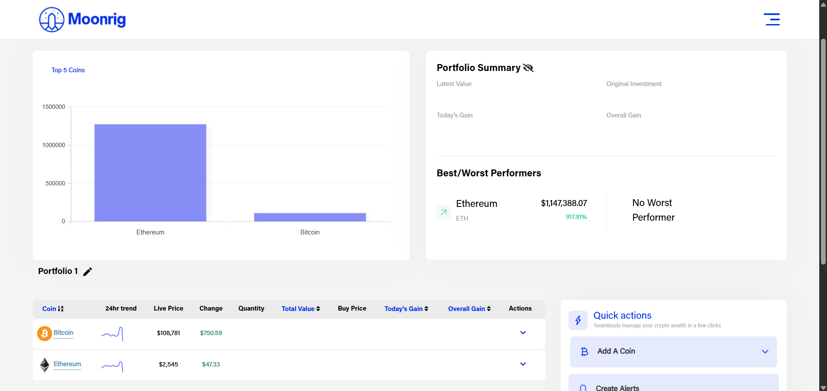Click the Bitcoin live price $108,781
Screen dimensions: 827x391
(169, 333)
